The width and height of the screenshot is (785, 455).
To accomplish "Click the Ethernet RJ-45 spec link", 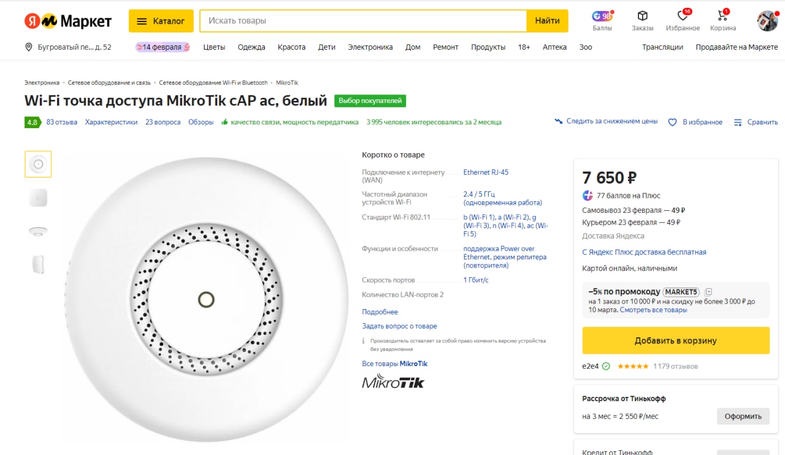I will [486, 172].
